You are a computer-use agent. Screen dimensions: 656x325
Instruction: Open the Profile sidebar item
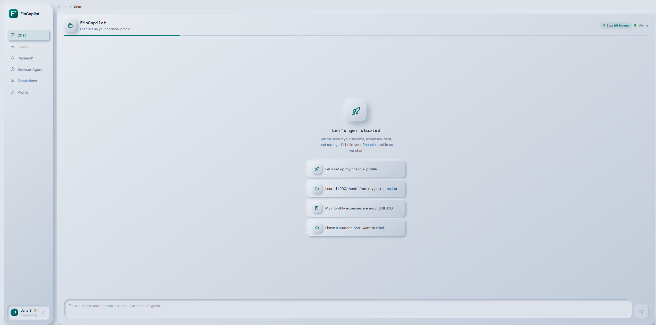click(x=23, y=92)
